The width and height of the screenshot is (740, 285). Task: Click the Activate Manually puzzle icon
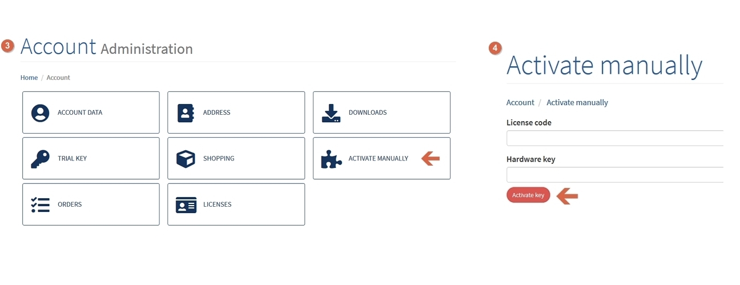tap(331, 159)
